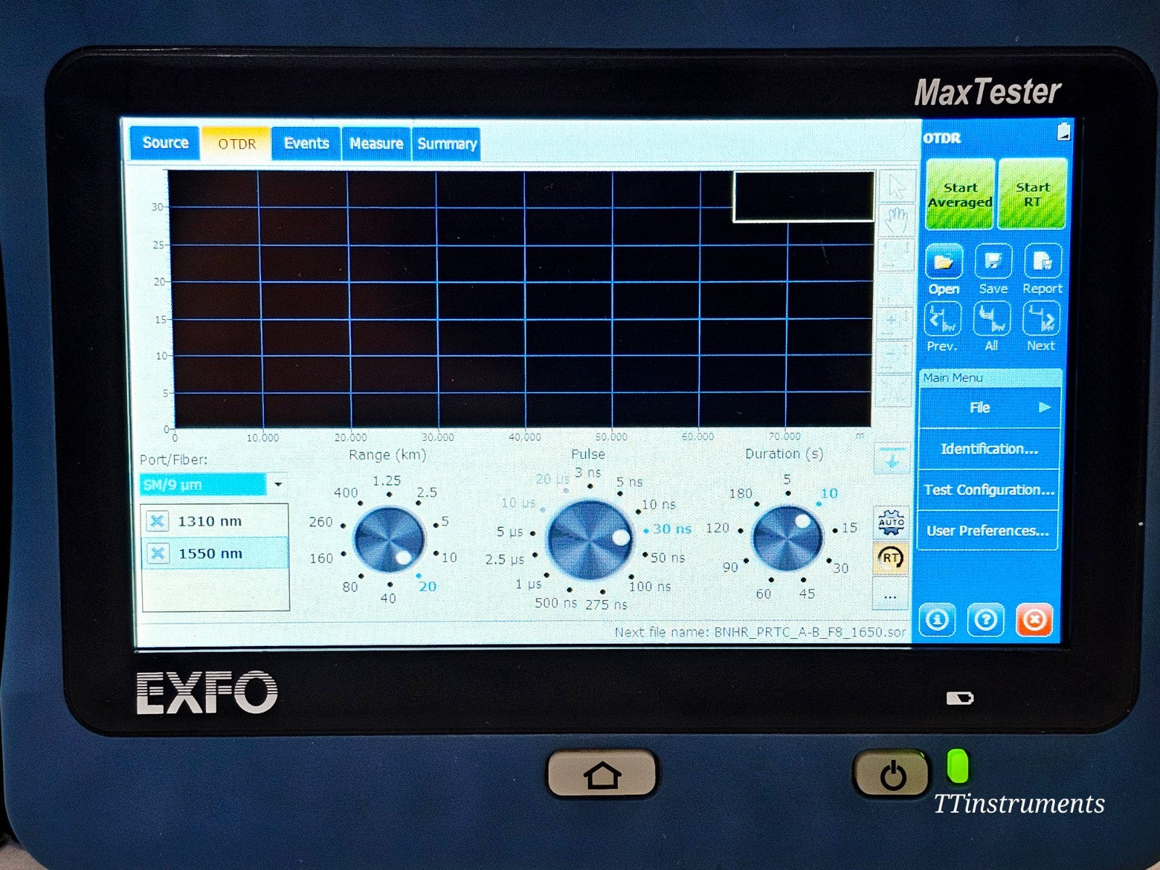Open the help question mark button

pyautogui.click(x=985, y=620)
